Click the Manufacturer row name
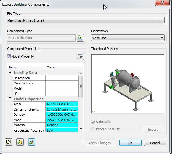The height and width of the screenshot is (154, 172). [24, 83]
